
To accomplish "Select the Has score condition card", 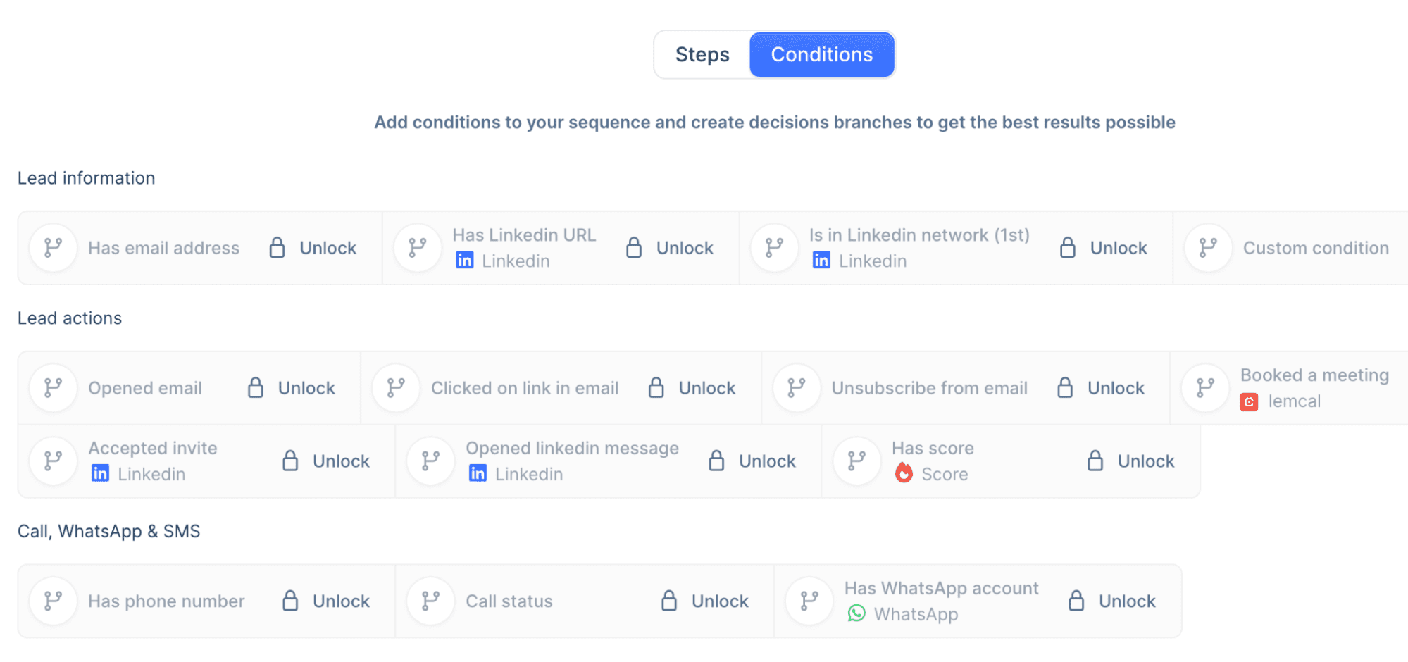I will (x=933, y=449).
